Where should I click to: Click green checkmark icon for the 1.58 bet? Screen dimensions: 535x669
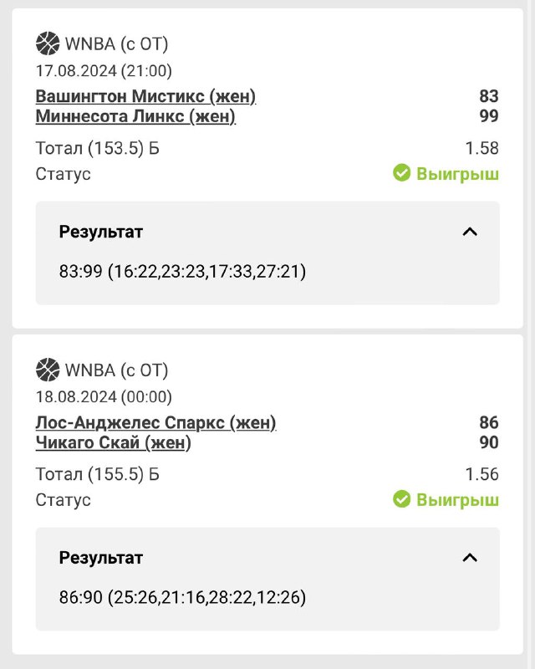(402, 173)
